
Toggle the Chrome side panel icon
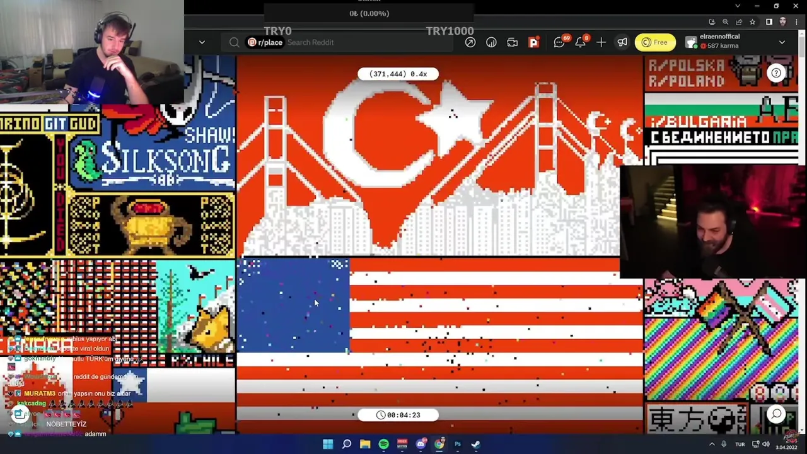click(x=769, y=22)
